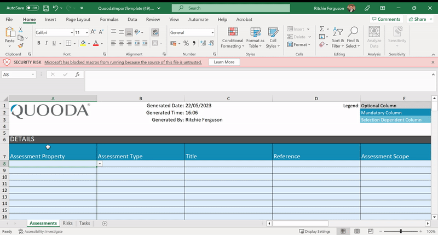Image resolution: width=438 pixels, height=235 pixels.
Task: Click Percent Style icon
Action: (x=186, y=43)
